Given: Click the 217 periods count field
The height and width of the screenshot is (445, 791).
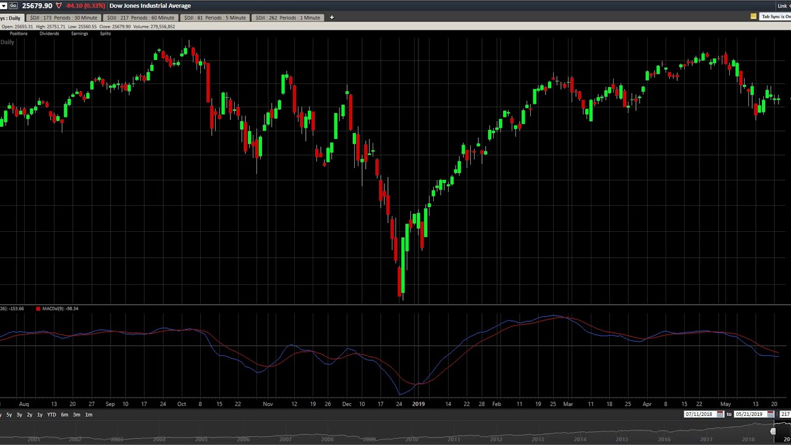Looking at the screenshot, I should [785, 414].
